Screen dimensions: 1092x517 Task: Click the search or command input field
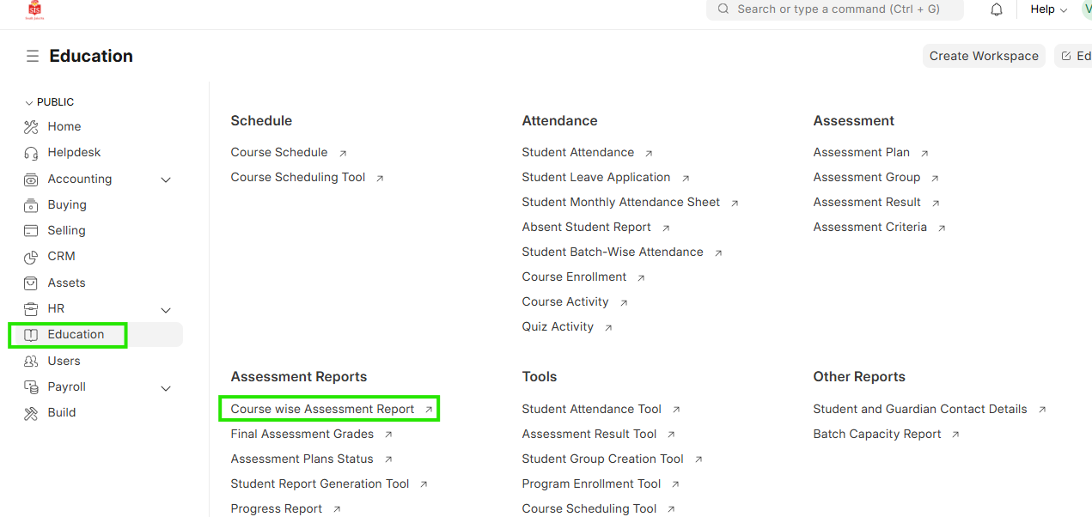(838, 9)
